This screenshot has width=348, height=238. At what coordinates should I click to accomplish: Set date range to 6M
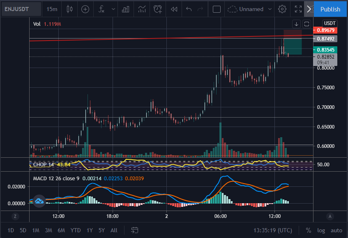tap(61, 230)
